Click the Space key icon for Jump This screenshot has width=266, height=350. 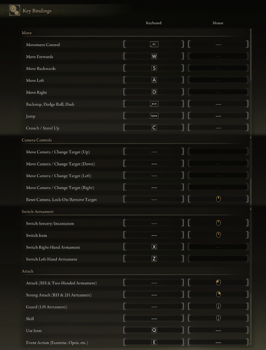pos(154,116)
